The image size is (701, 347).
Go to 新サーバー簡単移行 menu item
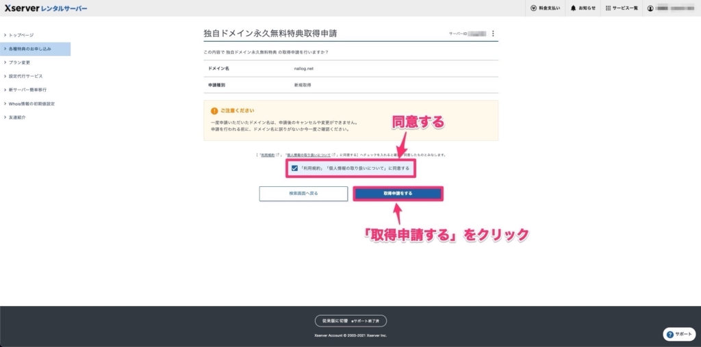point(27,90)
